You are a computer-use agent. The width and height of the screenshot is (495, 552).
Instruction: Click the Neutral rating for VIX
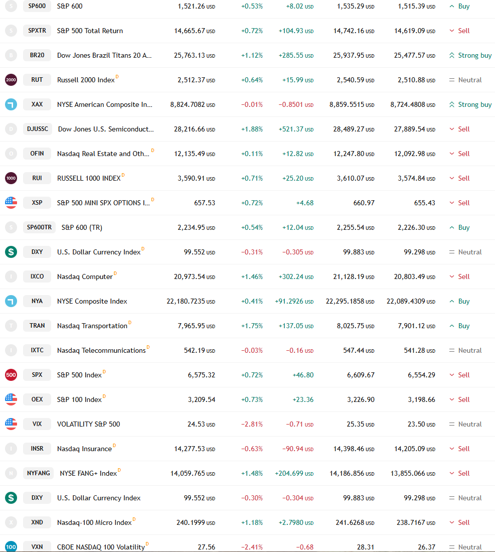[x=465, y=424]
